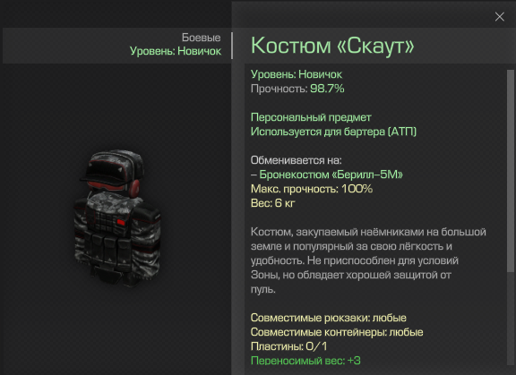Screen dimensions: 516x375
Task: Close the Костюм «Скаут» item window
Action: click(499, 17)
